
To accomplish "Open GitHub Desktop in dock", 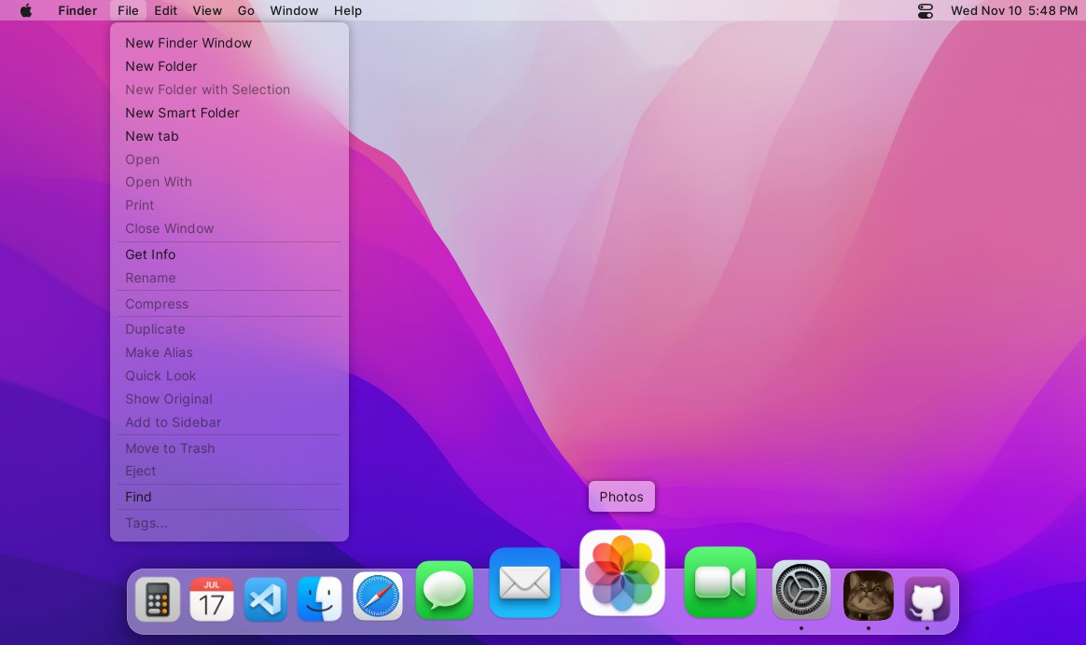I will [x=927, y=598].
